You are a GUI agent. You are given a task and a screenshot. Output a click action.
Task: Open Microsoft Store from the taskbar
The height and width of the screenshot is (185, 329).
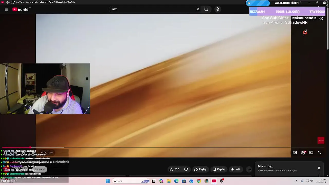tap(184, 181)
